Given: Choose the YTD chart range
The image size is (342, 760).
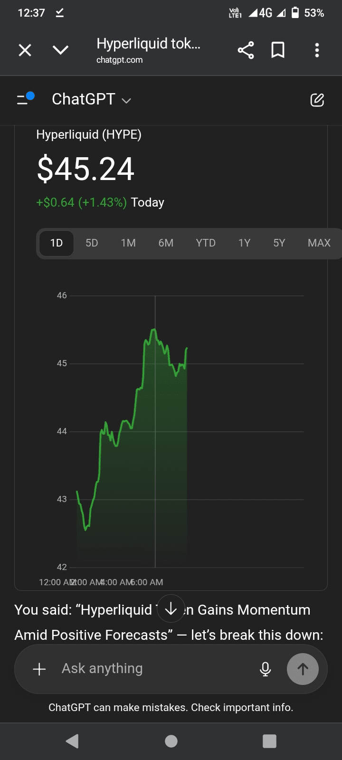Looking at the screenshot, I should [x=206, y=243].
